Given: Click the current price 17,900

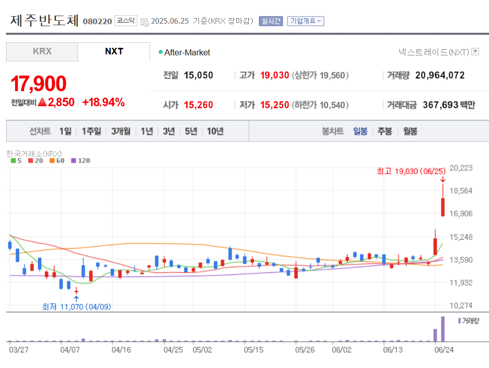Looking at the screenshot, I should tap(39, 84).
